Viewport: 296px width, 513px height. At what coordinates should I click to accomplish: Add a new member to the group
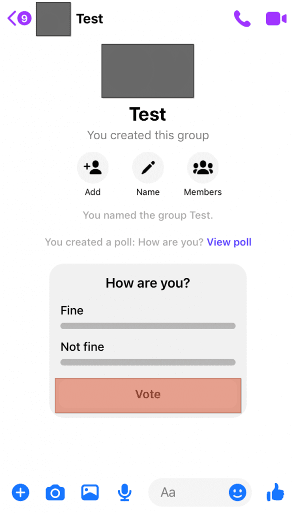point(92,167)
